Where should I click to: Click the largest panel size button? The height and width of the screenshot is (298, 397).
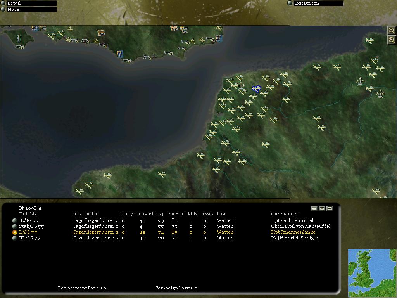coord(330,208)
